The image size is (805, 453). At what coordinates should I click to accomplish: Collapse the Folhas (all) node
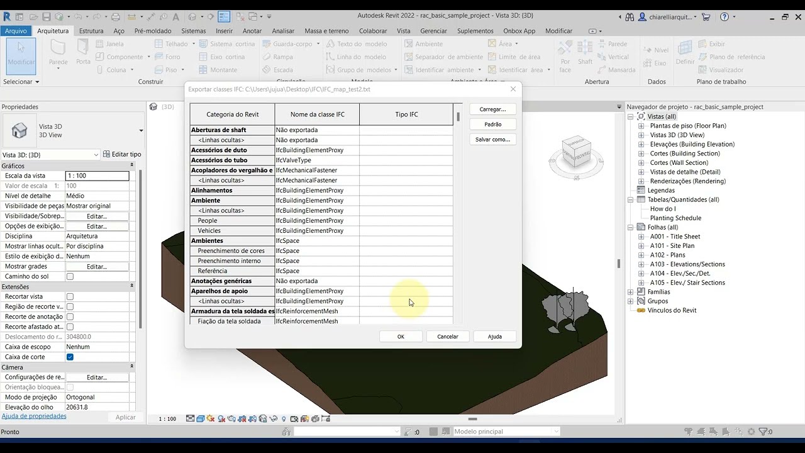631,227
